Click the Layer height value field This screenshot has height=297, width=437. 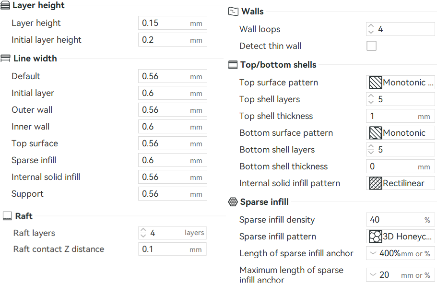click(x=173, y=23)
